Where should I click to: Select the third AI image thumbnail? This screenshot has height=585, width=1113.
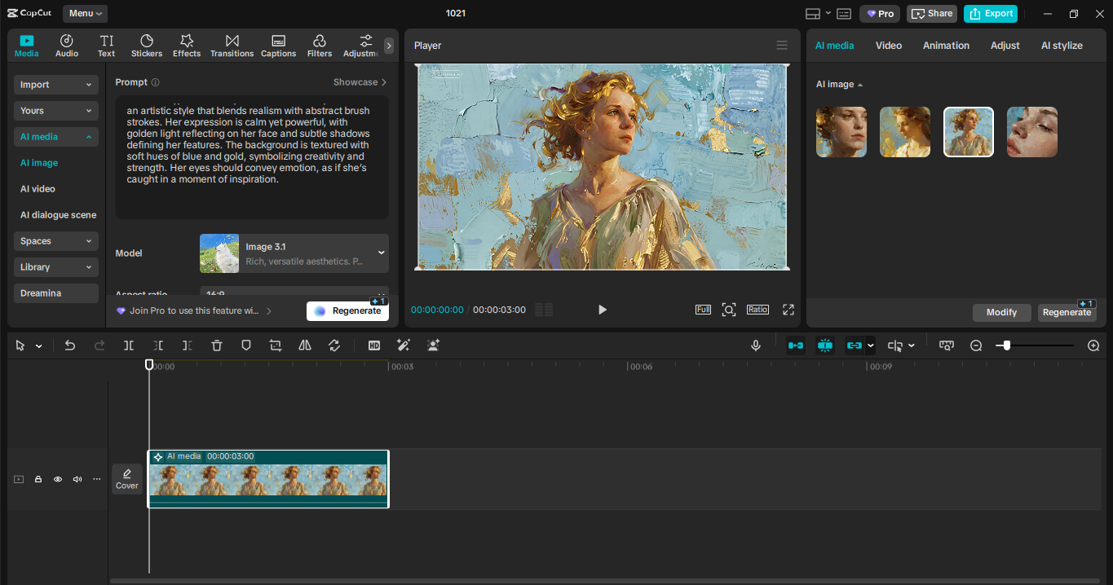(x=968, y=131)
